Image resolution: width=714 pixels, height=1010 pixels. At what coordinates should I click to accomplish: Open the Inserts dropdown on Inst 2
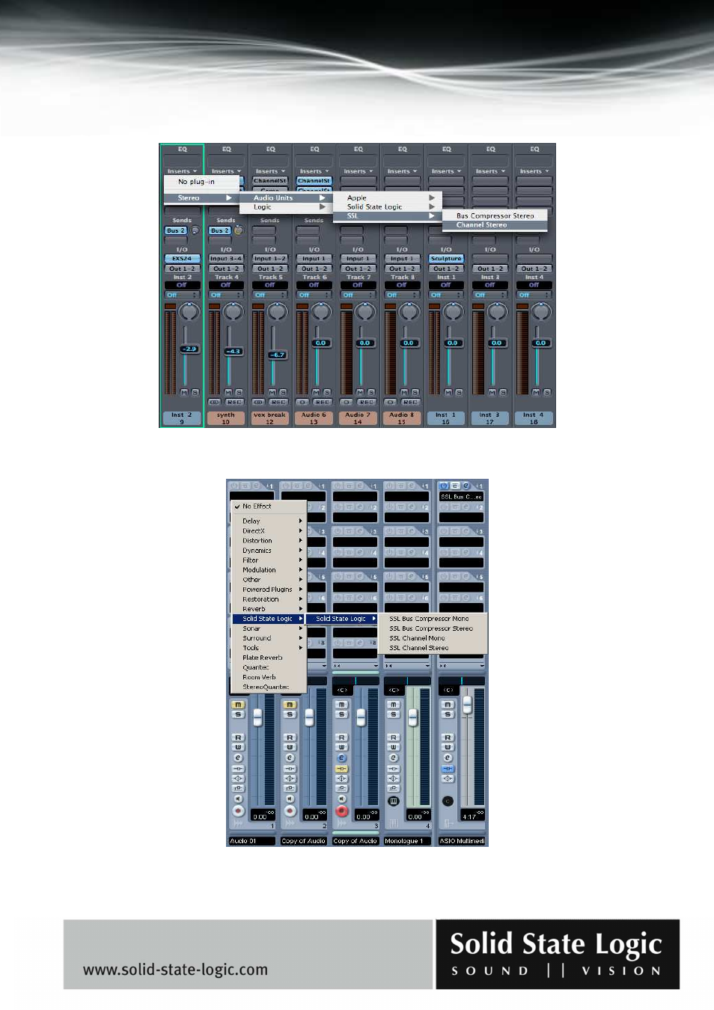(182, 171)
